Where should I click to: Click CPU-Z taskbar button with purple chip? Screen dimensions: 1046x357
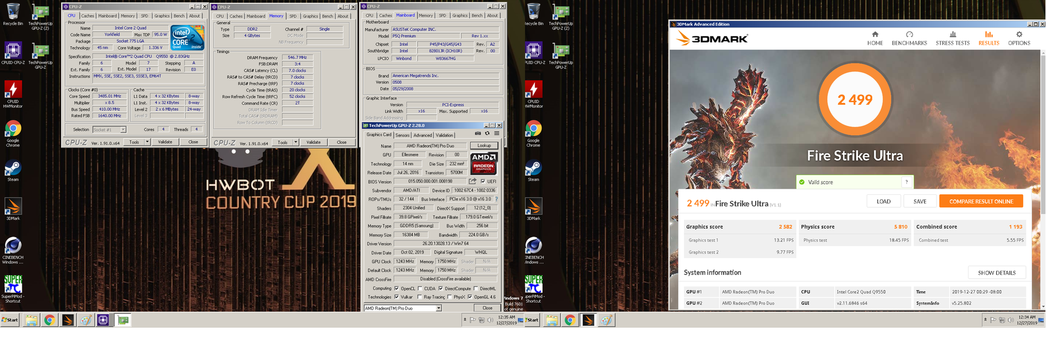click(x=103, y=320)
